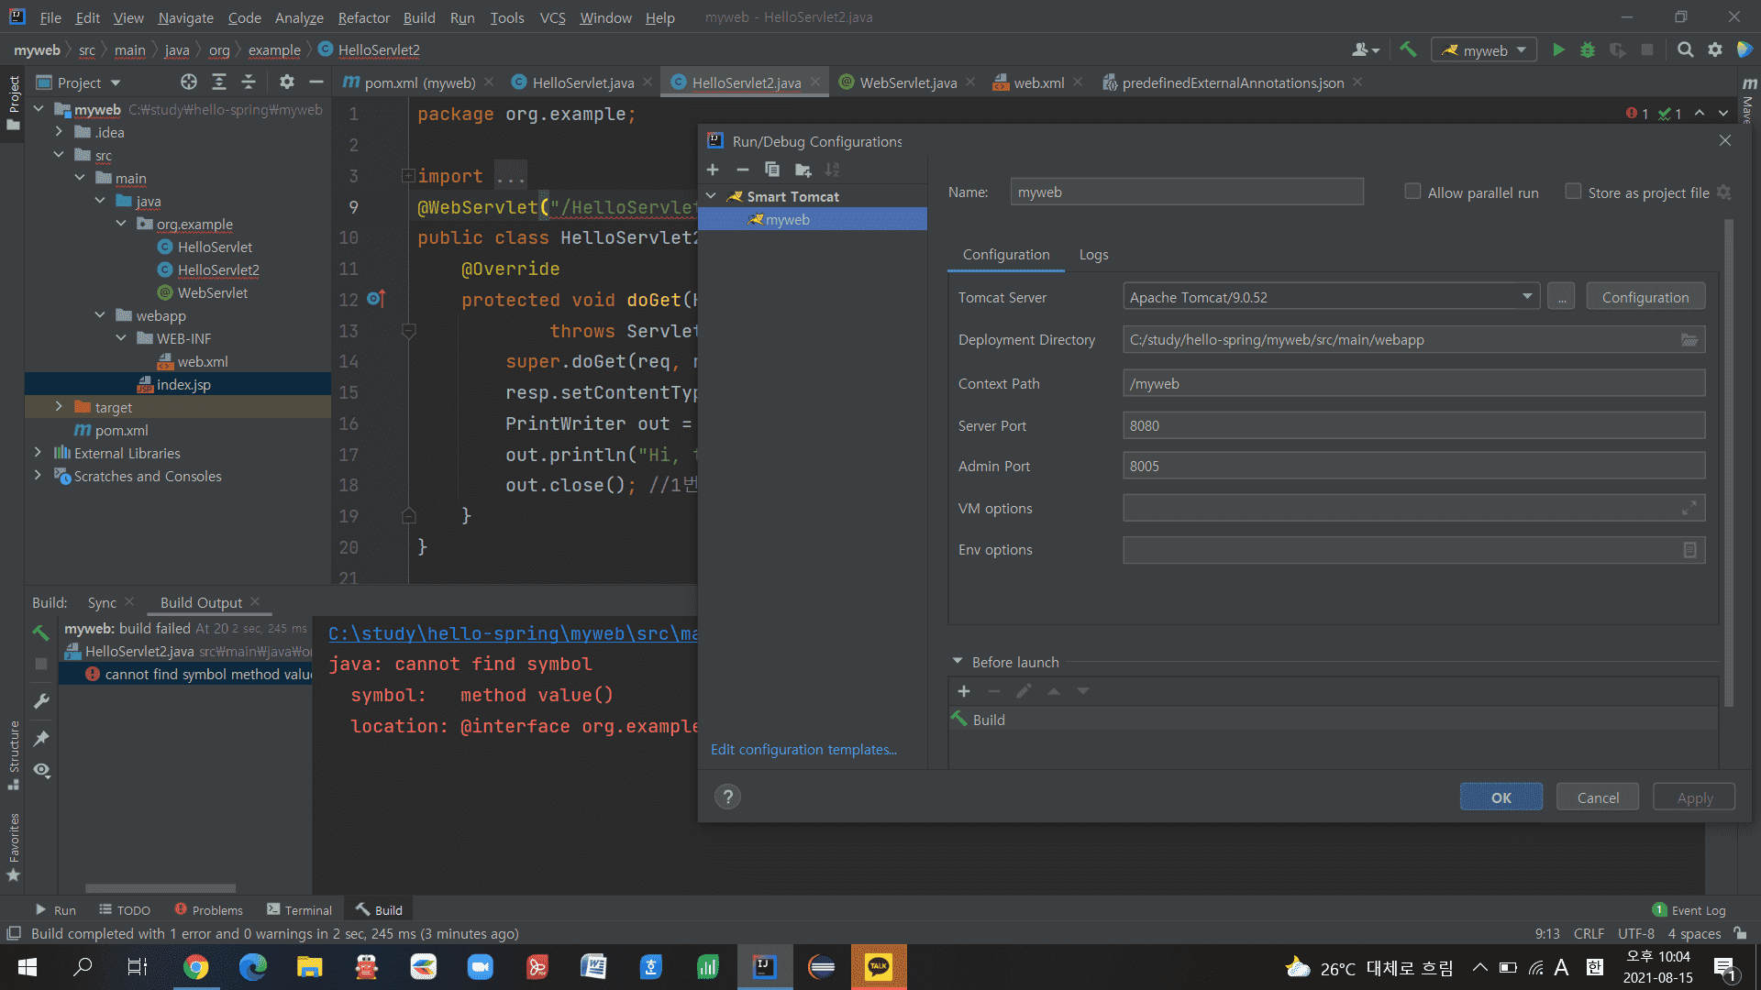Toggle the eye view options in Build panel
This screenshot has width=1761, height=990.
click(41, 770)
